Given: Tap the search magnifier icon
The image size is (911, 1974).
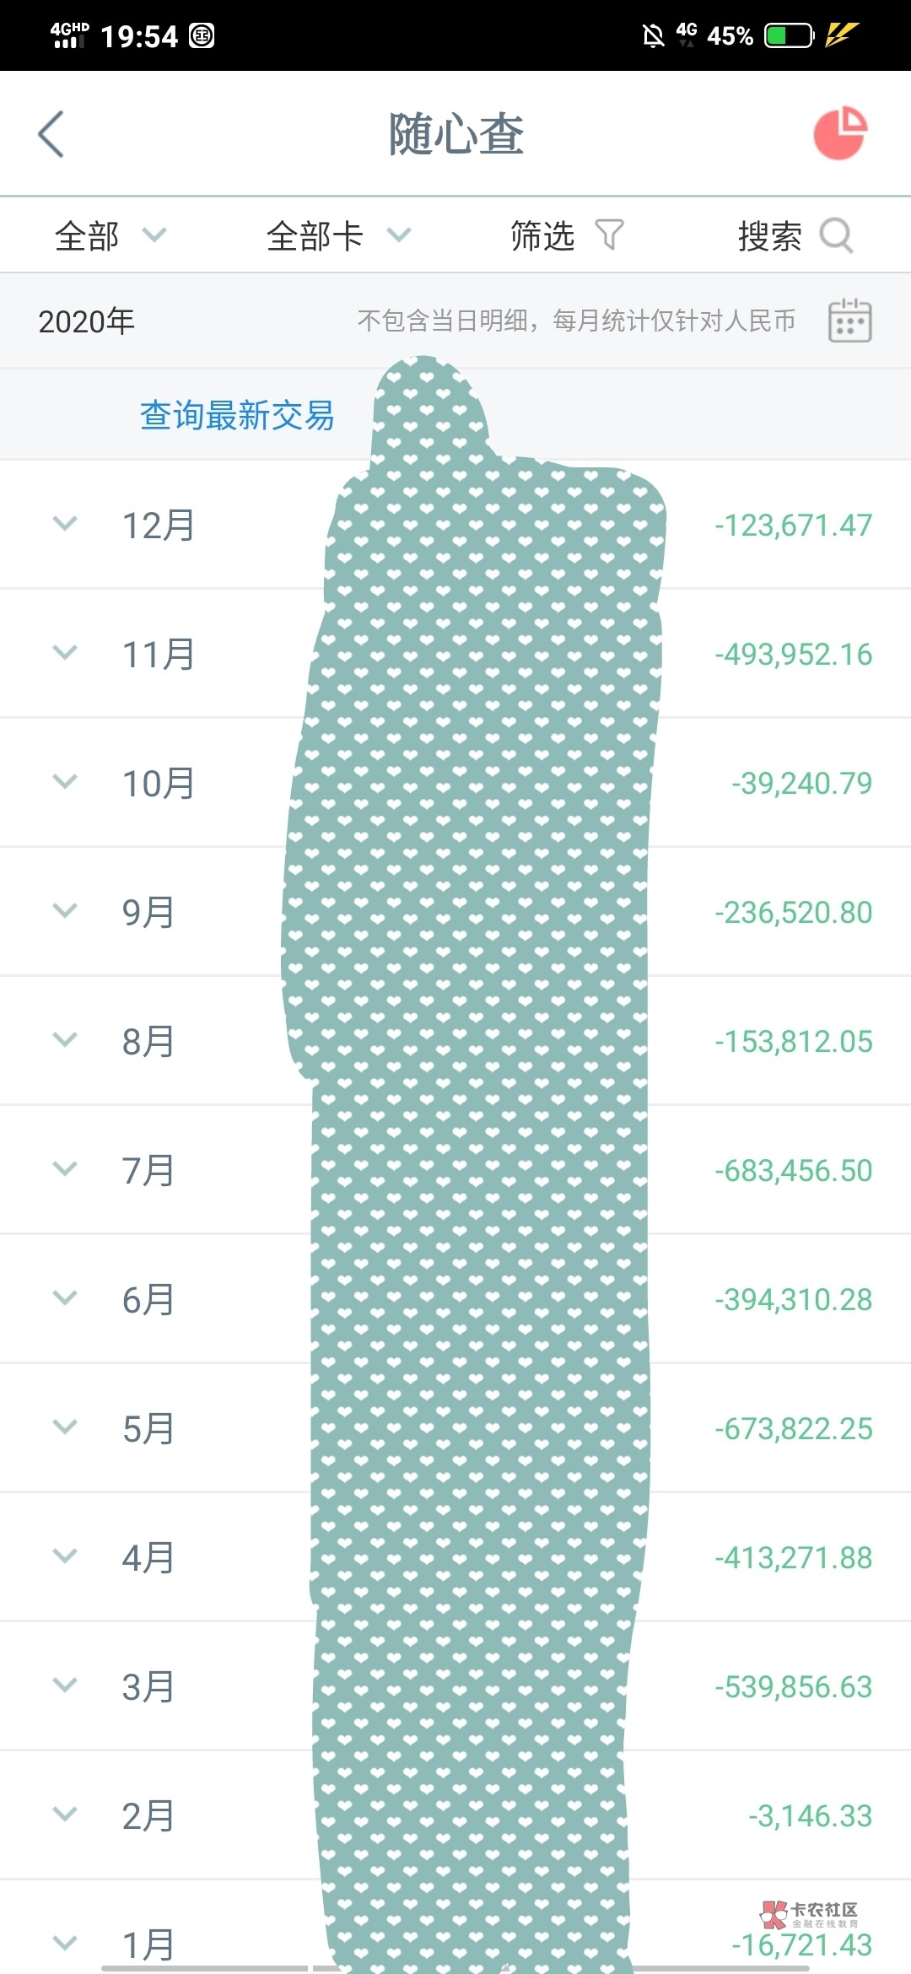Looking at the screenshot, I should [836, 235].
